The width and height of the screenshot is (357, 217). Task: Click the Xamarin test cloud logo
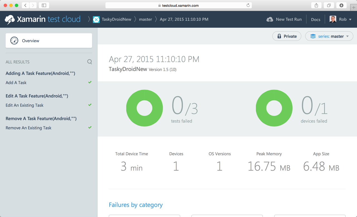pyautogui.click(x=43, y=19)
